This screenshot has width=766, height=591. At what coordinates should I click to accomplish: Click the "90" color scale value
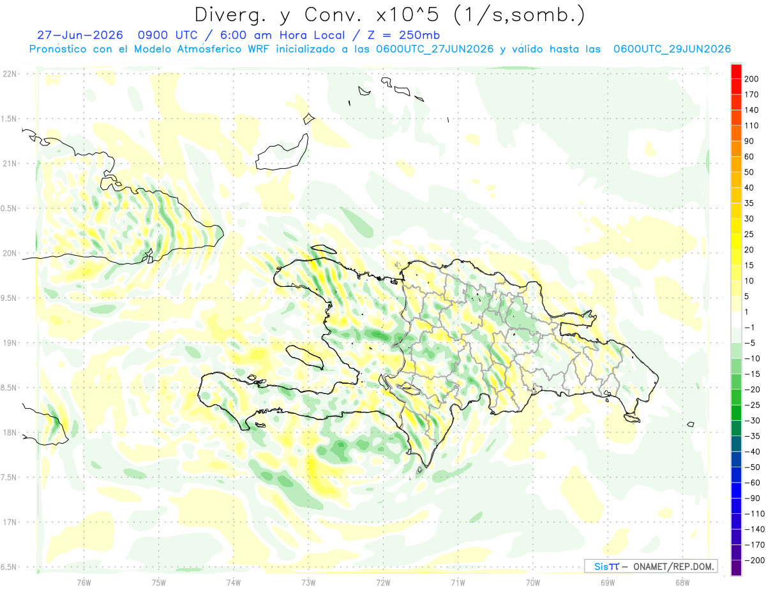coord(749,141)
